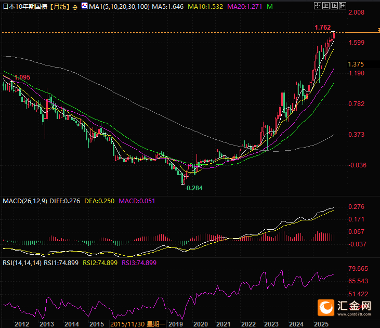
Task: Click the small MA indicator chart icon
Action: (x=84, y=7)
